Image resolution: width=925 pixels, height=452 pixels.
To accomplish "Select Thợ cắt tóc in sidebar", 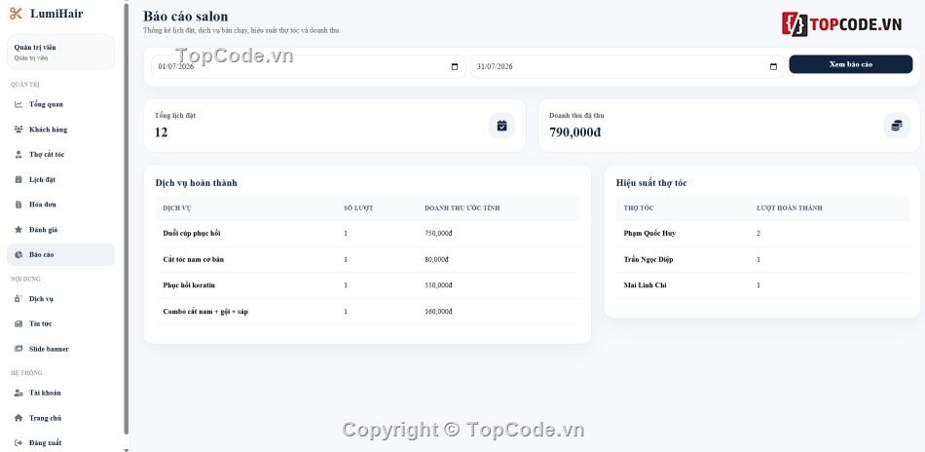I will [x=60, y=155].
